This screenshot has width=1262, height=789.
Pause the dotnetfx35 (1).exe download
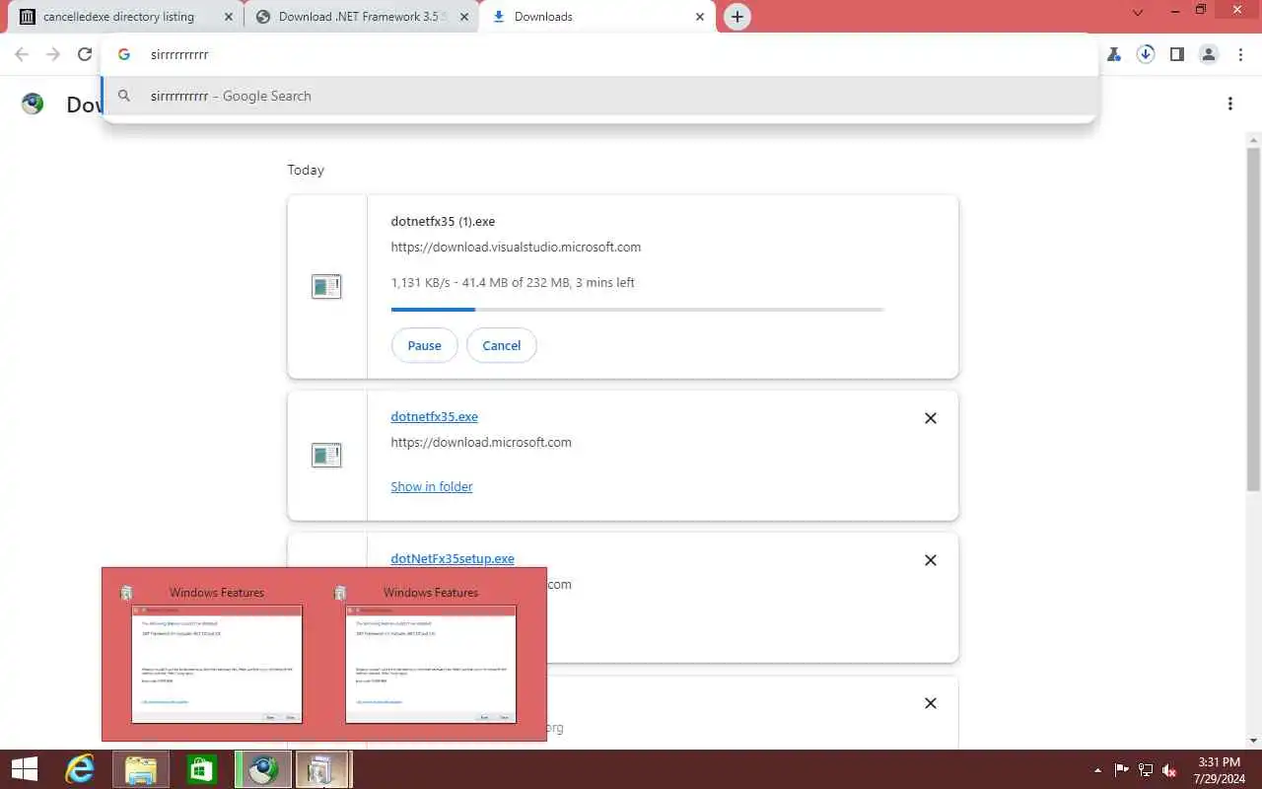pyautogui.click(x=424, y=345)
